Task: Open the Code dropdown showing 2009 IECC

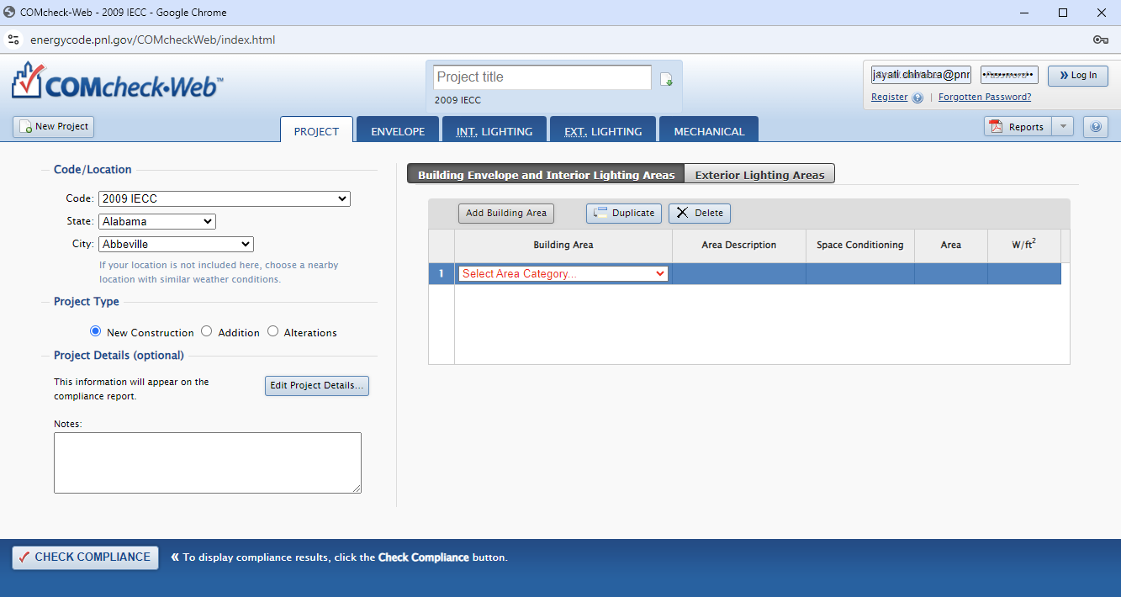Action: tap(225, 199)
